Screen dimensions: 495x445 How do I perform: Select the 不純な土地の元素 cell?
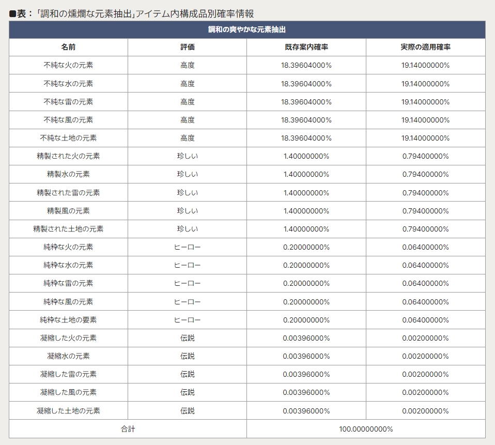(x=68, y=138)
